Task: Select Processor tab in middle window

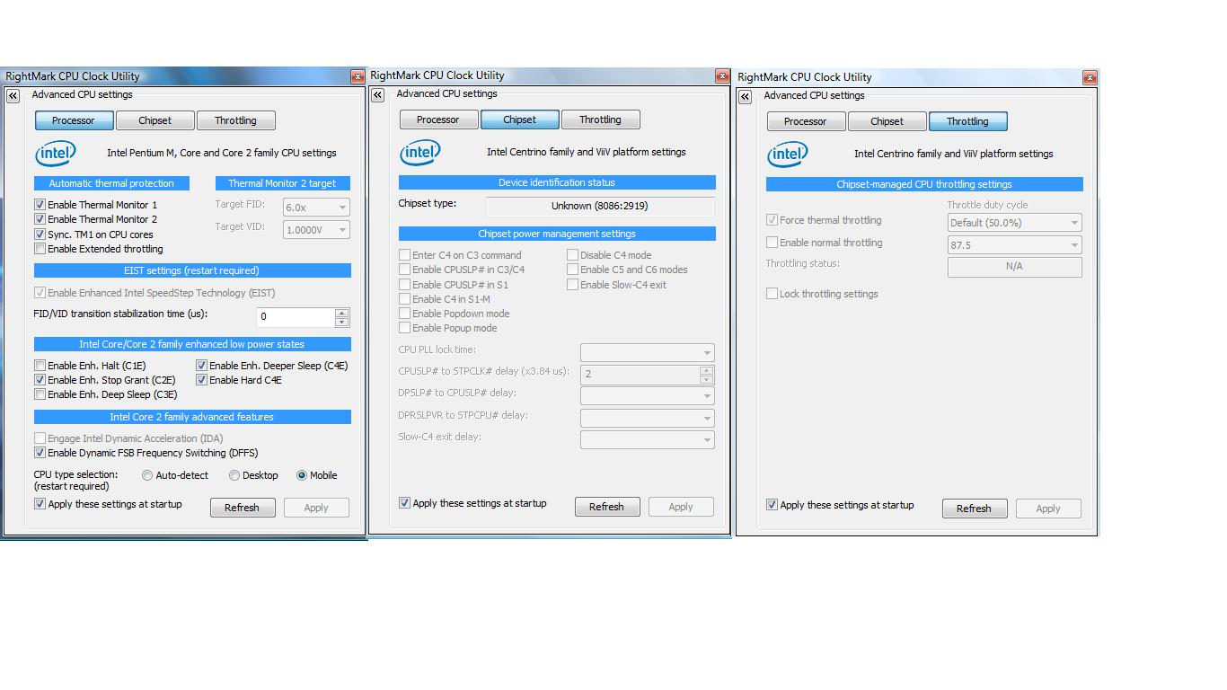Action: click(438, 119)
